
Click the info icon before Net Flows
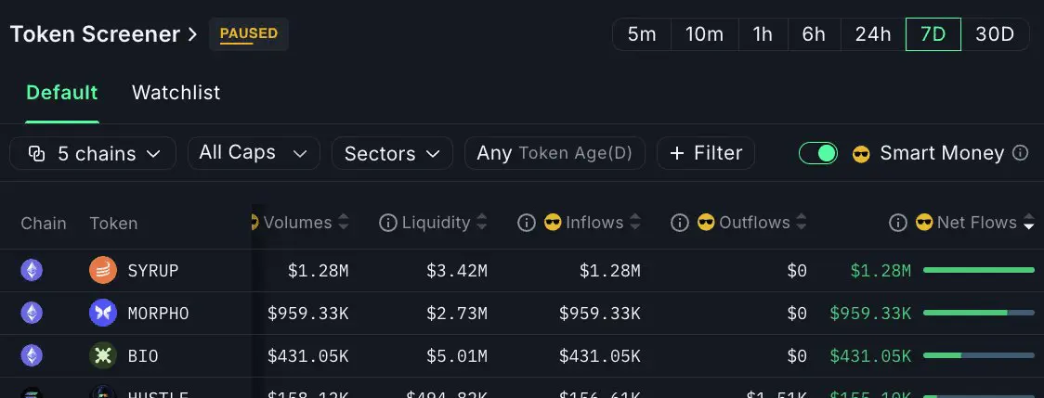897,223
